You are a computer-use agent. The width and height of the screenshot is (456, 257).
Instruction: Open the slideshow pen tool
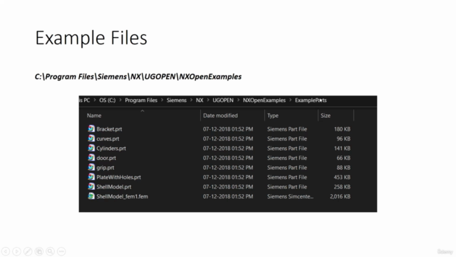(x=28, y=251)
